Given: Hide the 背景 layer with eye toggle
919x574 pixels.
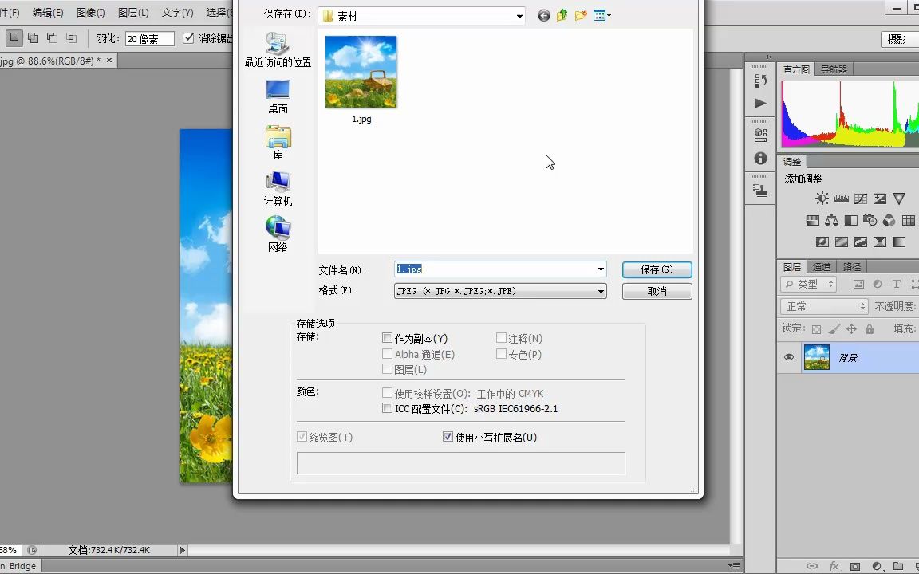Looking at the screenshot, I should [x=789, y=357].
